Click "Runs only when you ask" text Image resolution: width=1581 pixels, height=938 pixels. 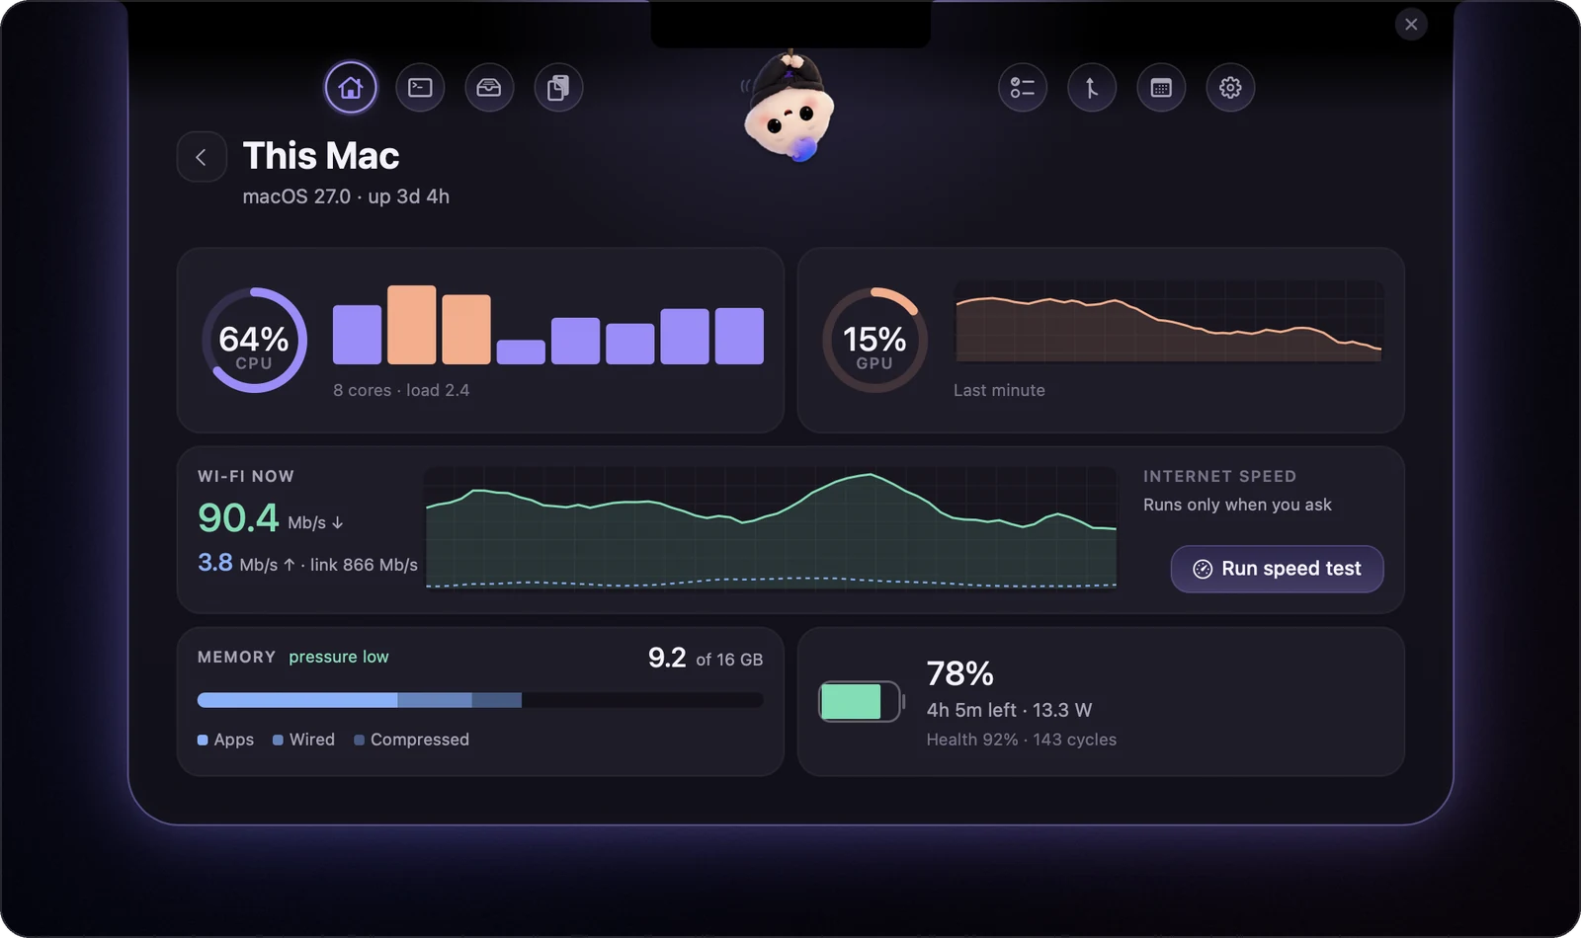click(1237, 505)
